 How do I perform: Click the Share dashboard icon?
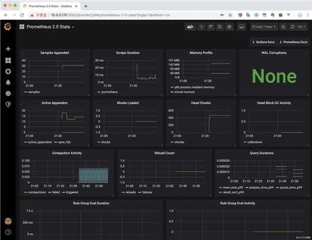pyautogui.click(x=210, y=27)
